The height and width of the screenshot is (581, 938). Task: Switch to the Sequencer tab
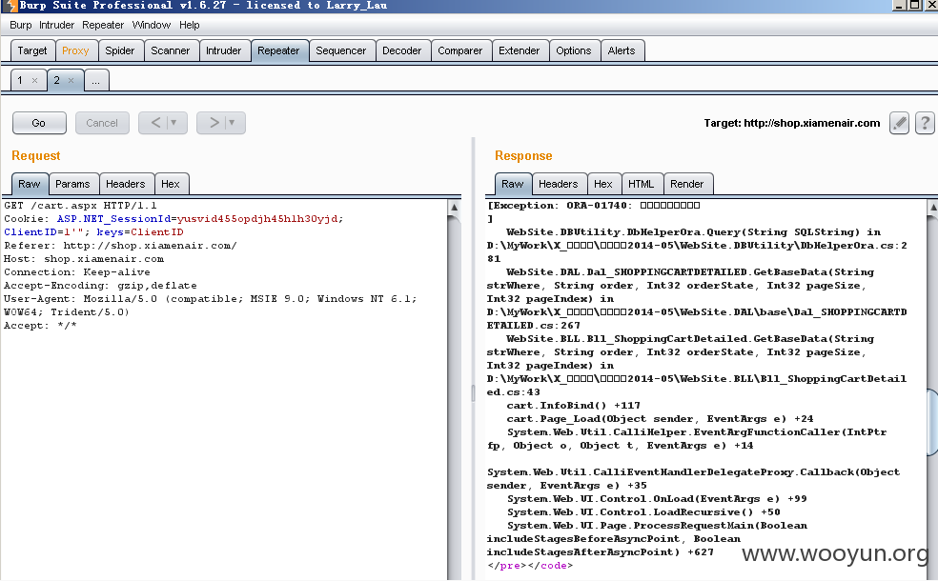click(341, 50)
